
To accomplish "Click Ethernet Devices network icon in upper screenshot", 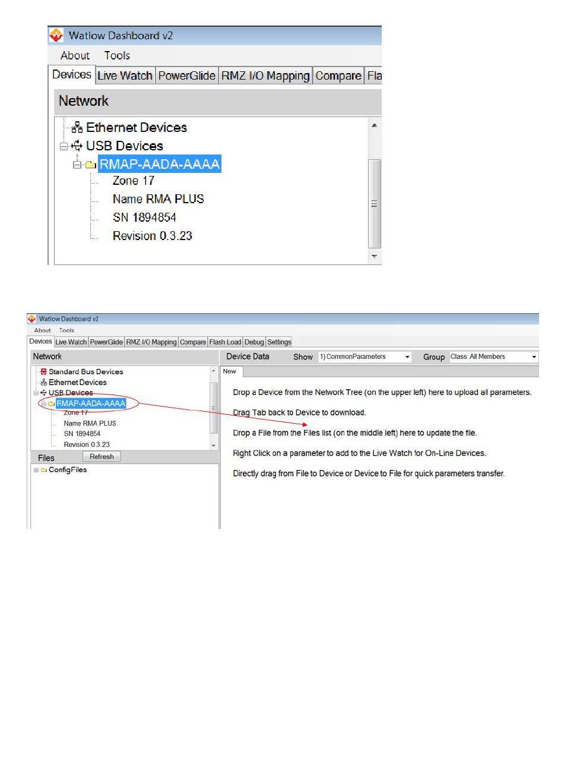I will coord(77,127).
